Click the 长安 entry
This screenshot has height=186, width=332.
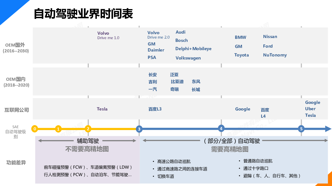(x=153, y=75)
